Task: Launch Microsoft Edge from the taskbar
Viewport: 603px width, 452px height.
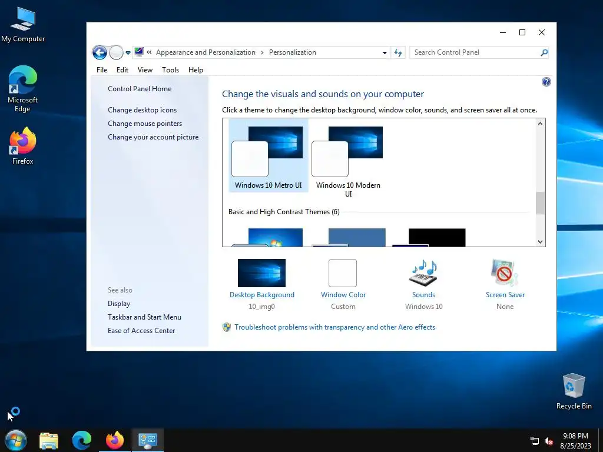Action: [82, 440]
